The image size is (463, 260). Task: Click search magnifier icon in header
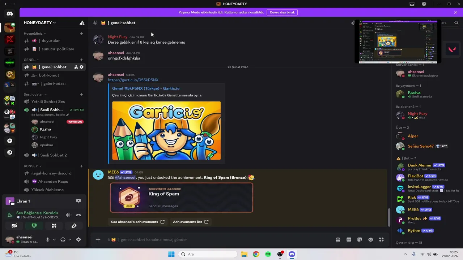pos(456,23)
